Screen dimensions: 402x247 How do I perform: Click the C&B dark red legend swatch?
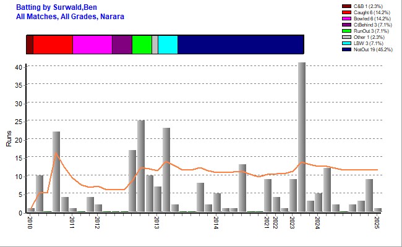[347, 6]
